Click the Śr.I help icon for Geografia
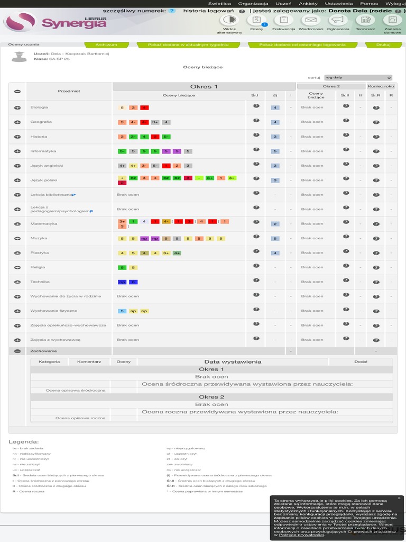Screen dimensions: 406x542 click(256, 120)
